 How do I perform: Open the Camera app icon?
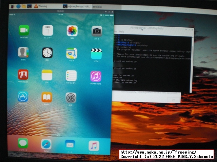97,31
